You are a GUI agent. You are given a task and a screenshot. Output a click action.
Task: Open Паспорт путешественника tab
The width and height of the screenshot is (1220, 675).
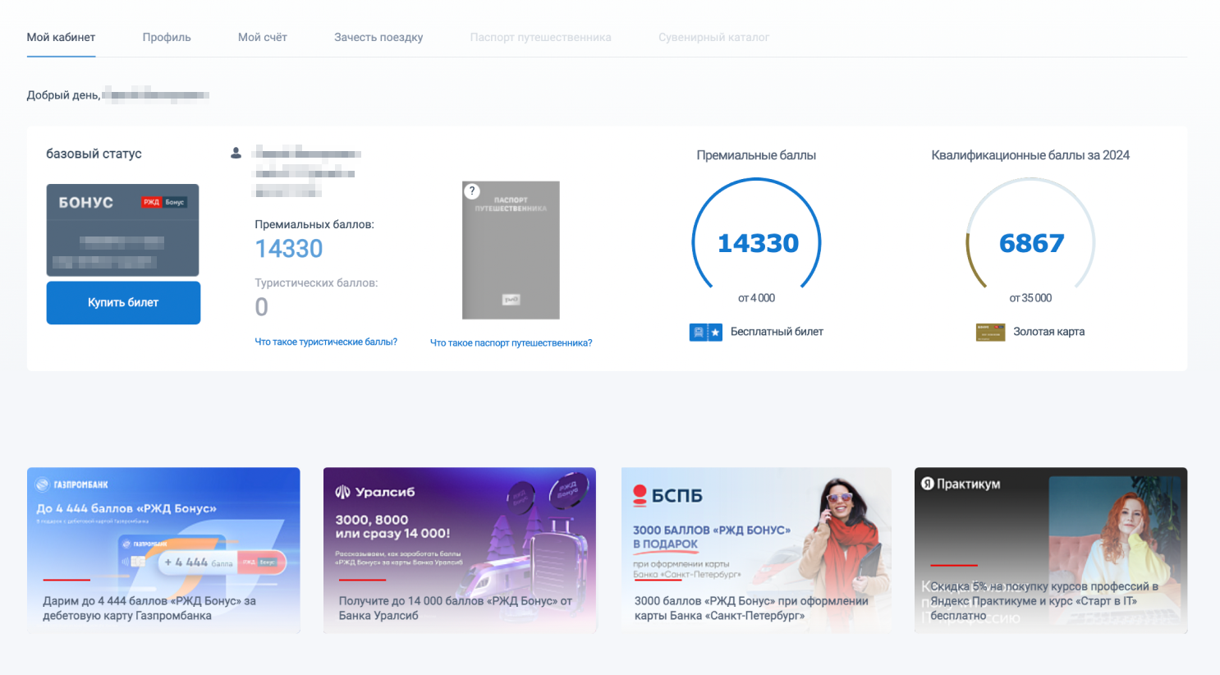[x=540, y=37]
